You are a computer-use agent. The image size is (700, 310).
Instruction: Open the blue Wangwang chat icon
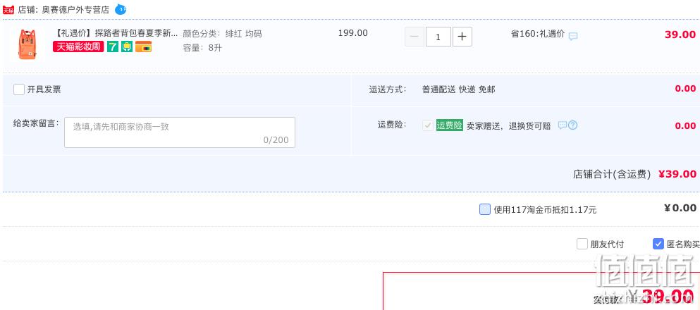(x=120, y=9)
